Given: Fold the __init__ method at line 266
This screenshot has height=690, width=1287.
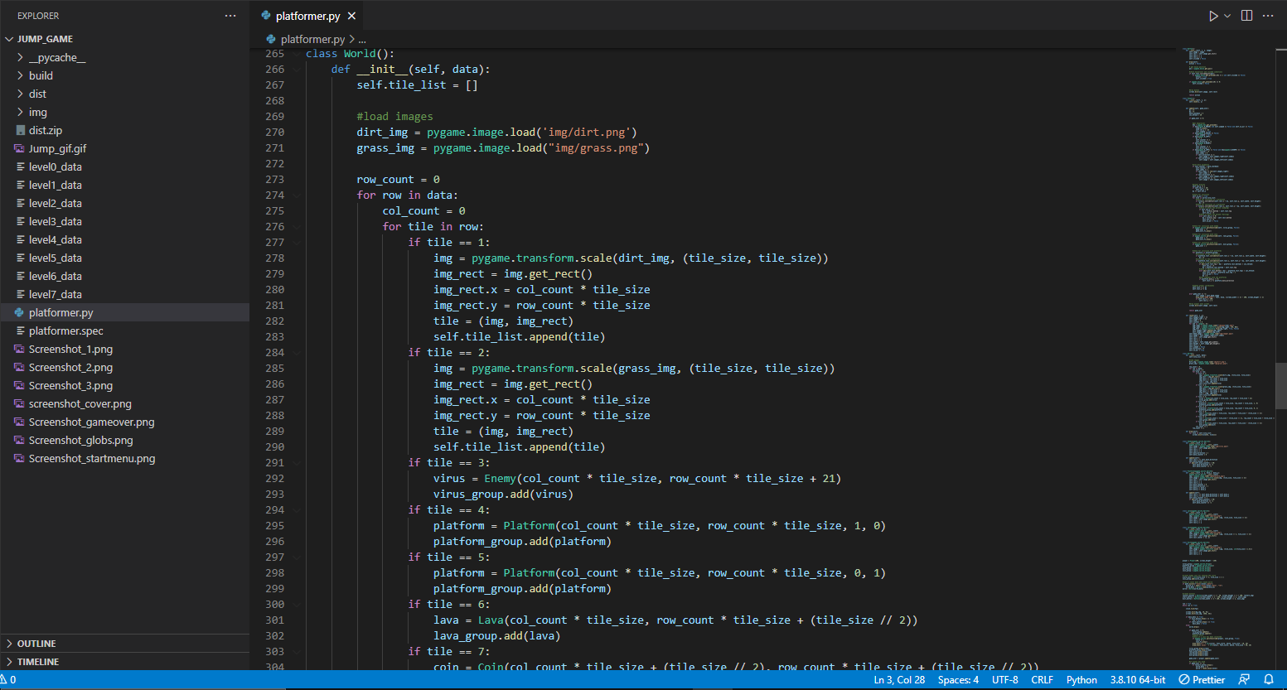Looking at the screenshot, I should (x=297, y=70).
